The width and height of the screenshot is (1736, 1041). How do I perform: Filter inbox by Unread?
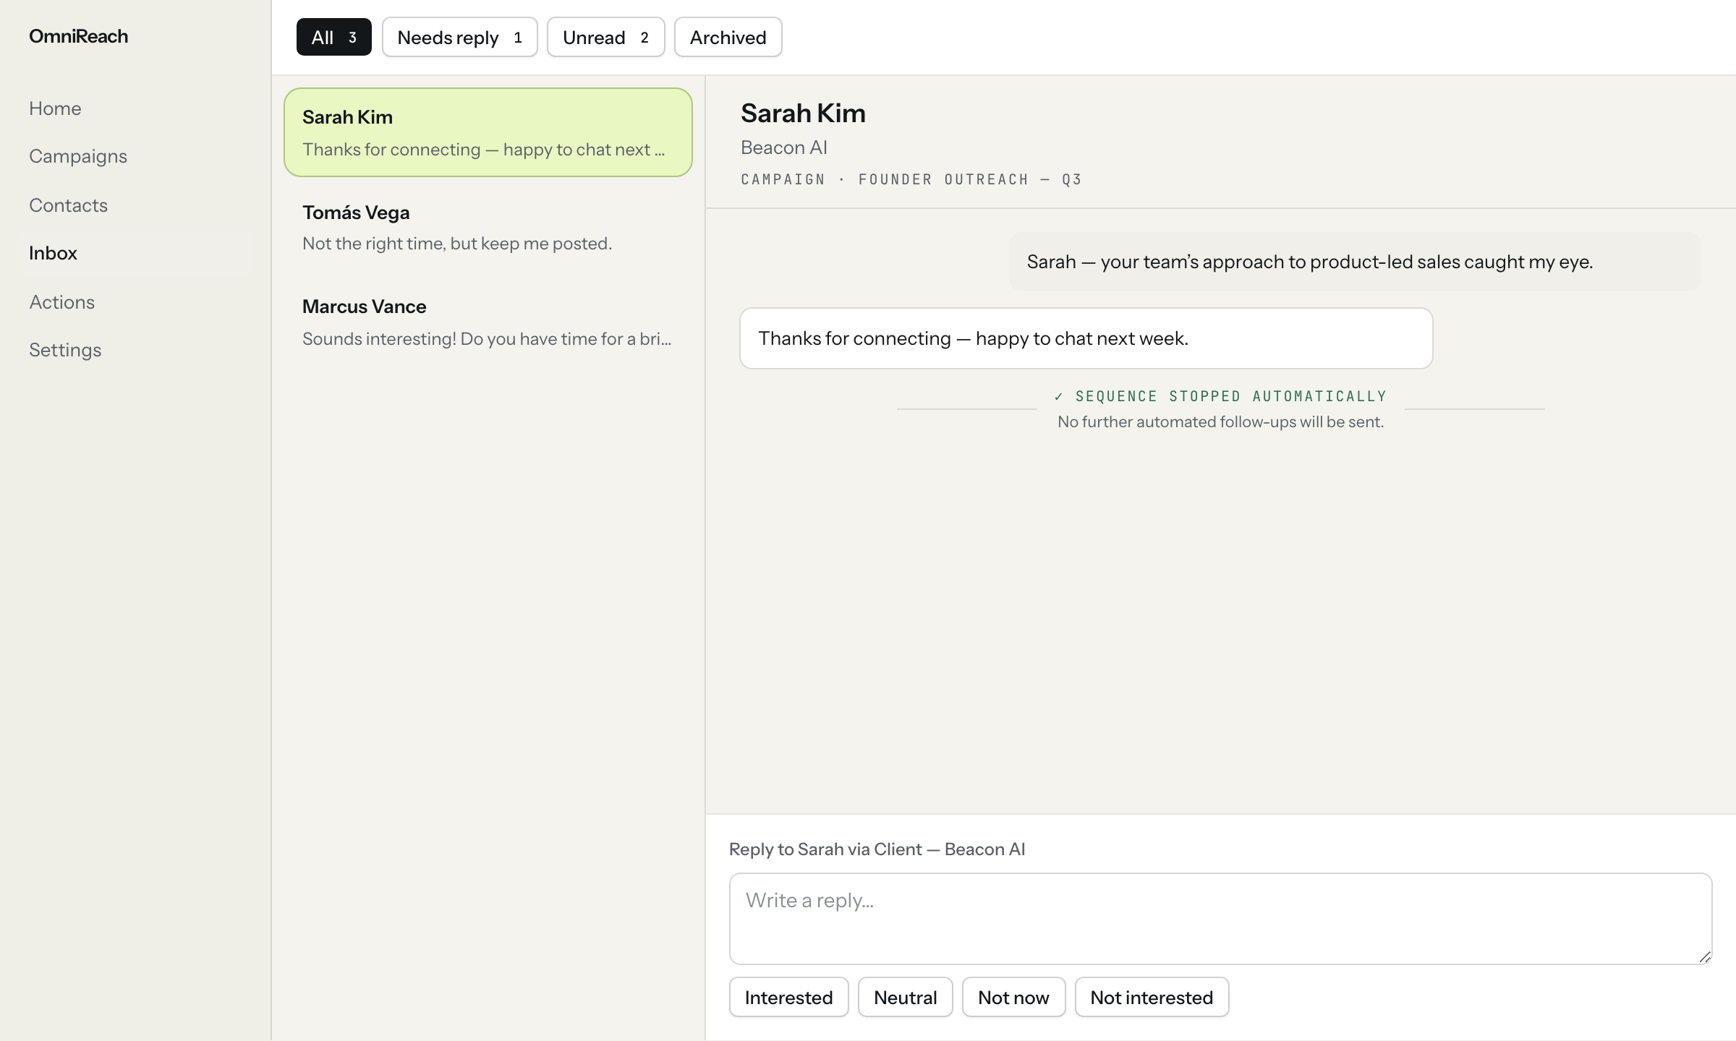(605, 37)
